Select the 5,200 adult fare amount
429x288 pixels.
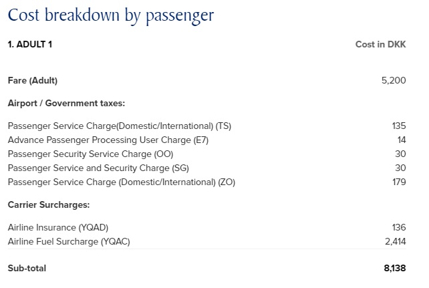393,81
